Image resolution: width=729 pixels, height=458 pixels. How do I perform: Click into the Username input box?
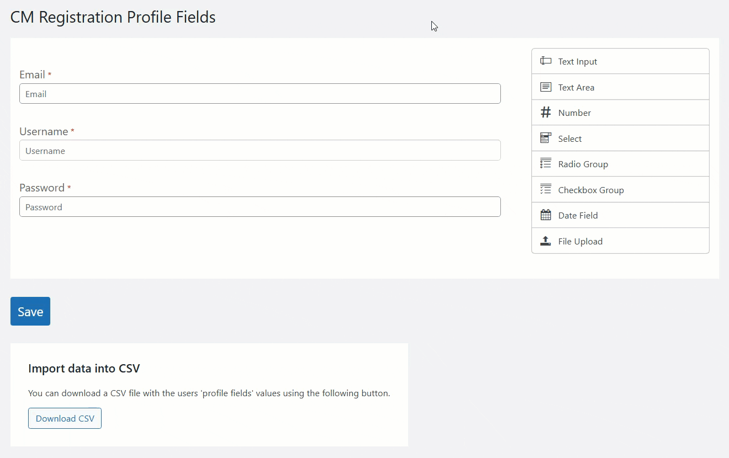coord(260,151)
